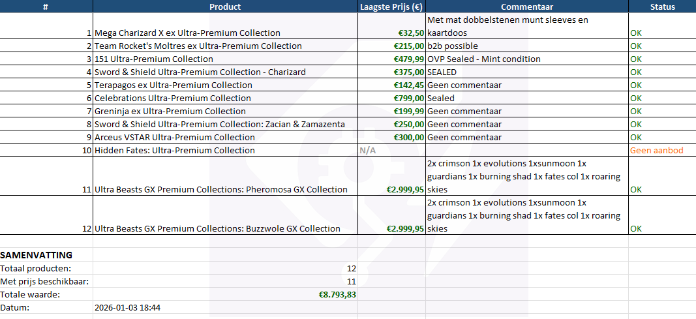Click the price €215,00
Image resolution: width=696 pixels, height=319 pixels.
pos(408,46)
